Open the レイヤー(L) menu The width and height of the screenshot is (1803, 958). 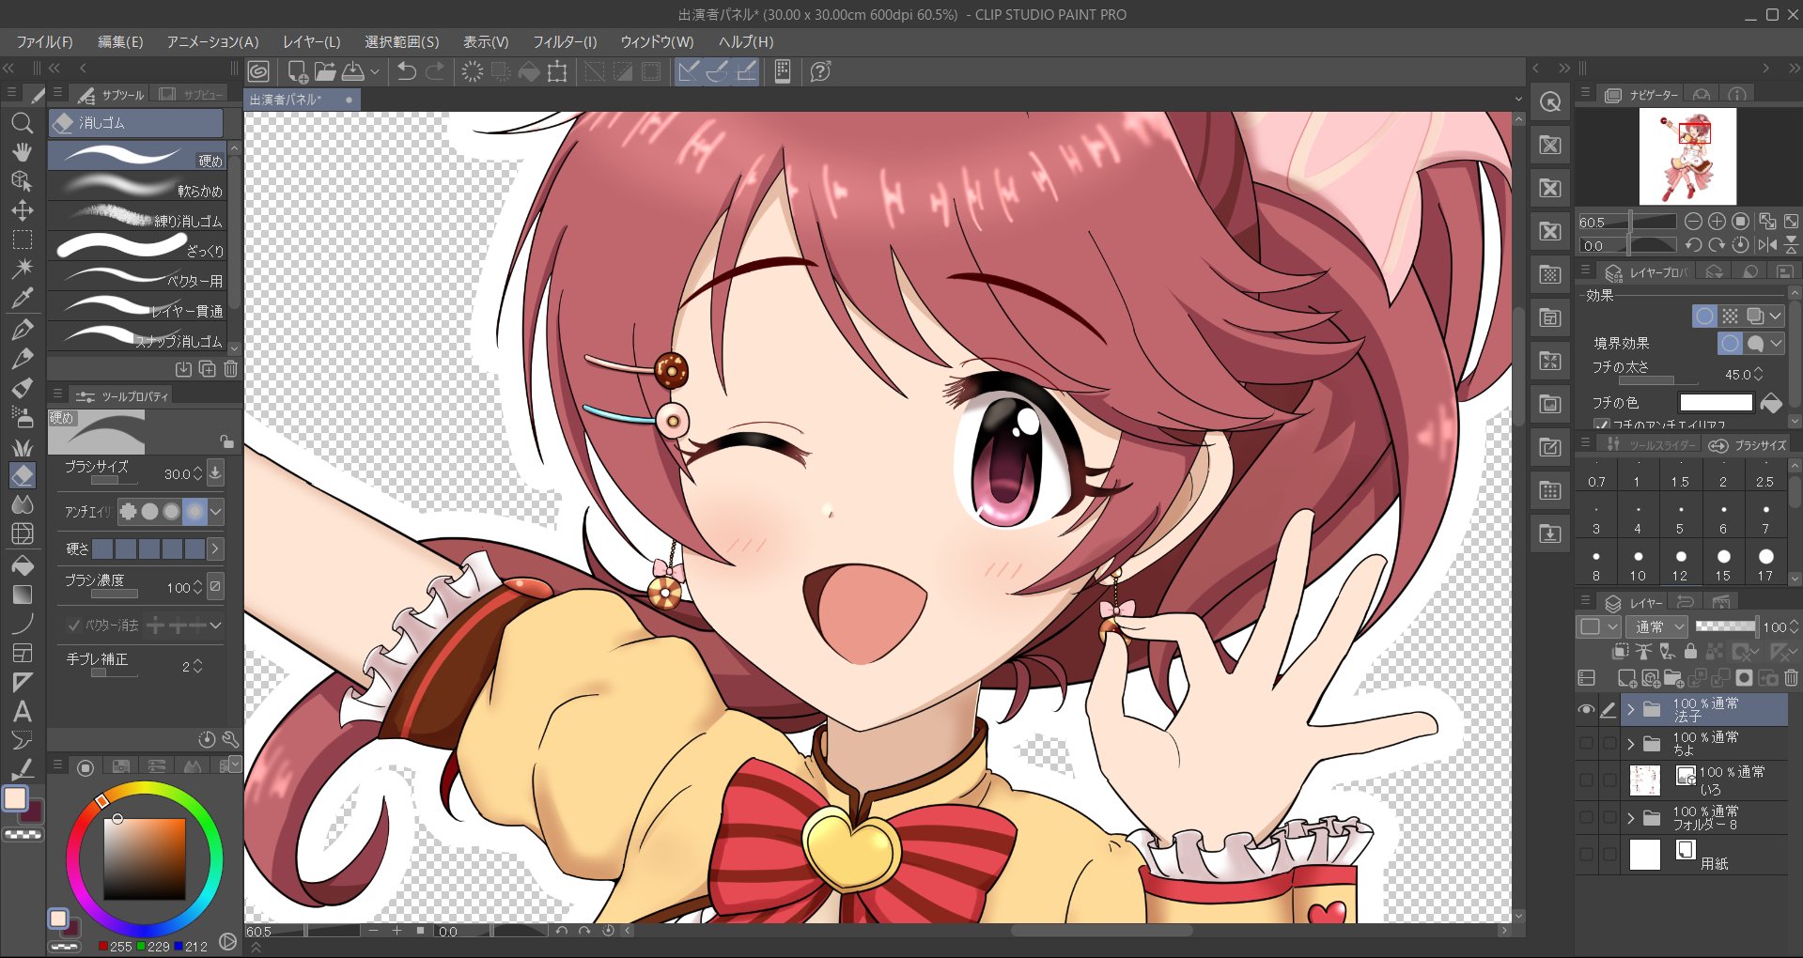tap(311, 42)
